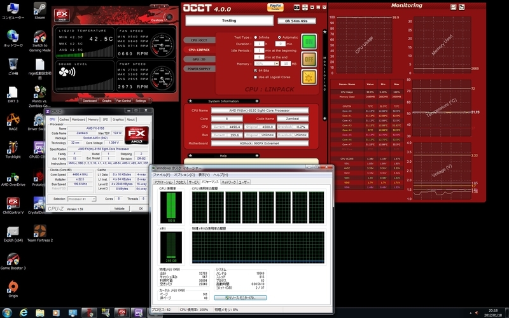This screenshot has width=509, height=318.
Task: Open the Origin desktop icon
Action: click(13, 289)
